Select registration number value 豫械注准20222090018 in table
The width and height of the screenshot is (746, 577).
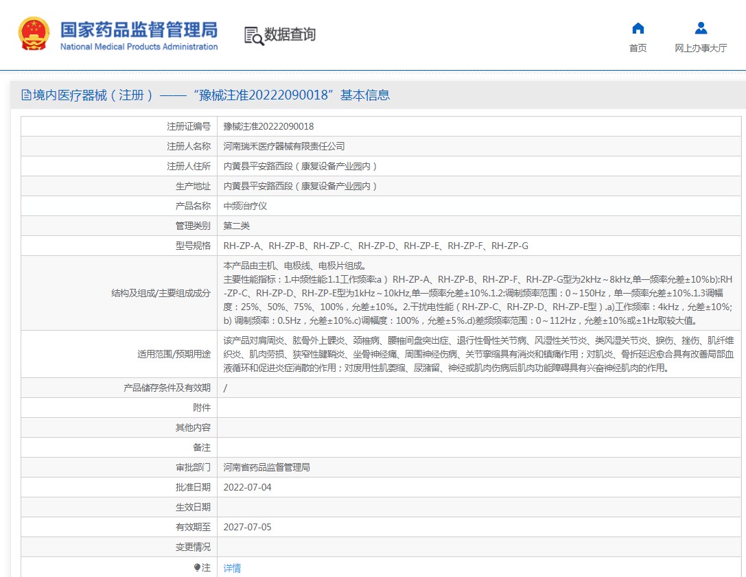click(268, 126)
